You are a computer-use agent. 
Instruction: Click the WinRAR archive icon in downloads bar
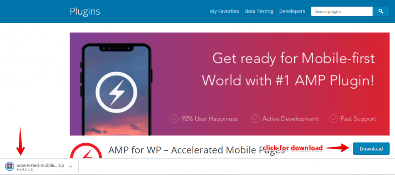coord(10,166)
